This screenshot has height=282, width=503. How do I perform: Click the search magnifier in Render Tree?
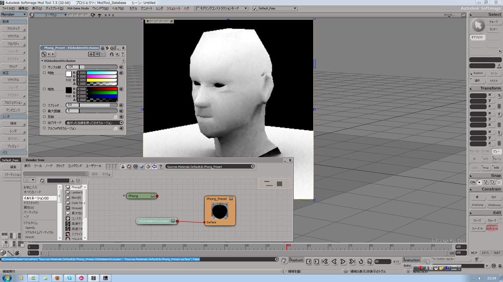point(72,181)
